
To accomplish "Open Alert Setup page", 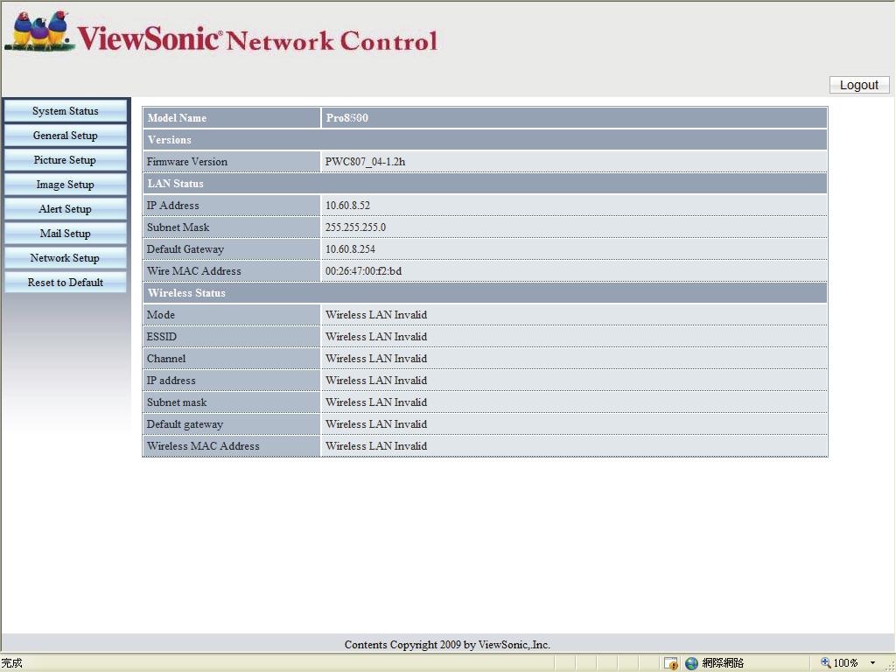I will click(65, 209).
